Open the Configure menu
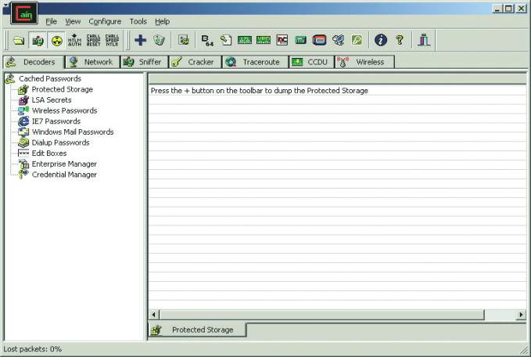The image size is (531, 357). [x=105, y=21]
